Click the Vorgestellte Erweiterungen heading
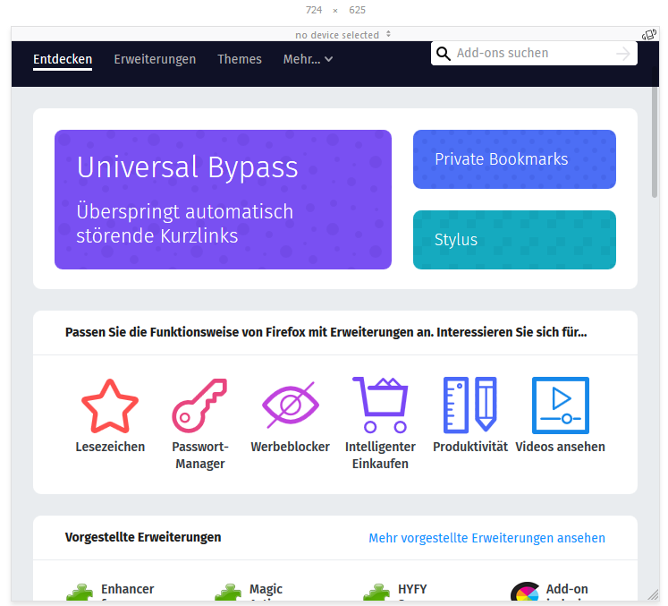Viewport: 668px width, 606px height. click(143, 537)
